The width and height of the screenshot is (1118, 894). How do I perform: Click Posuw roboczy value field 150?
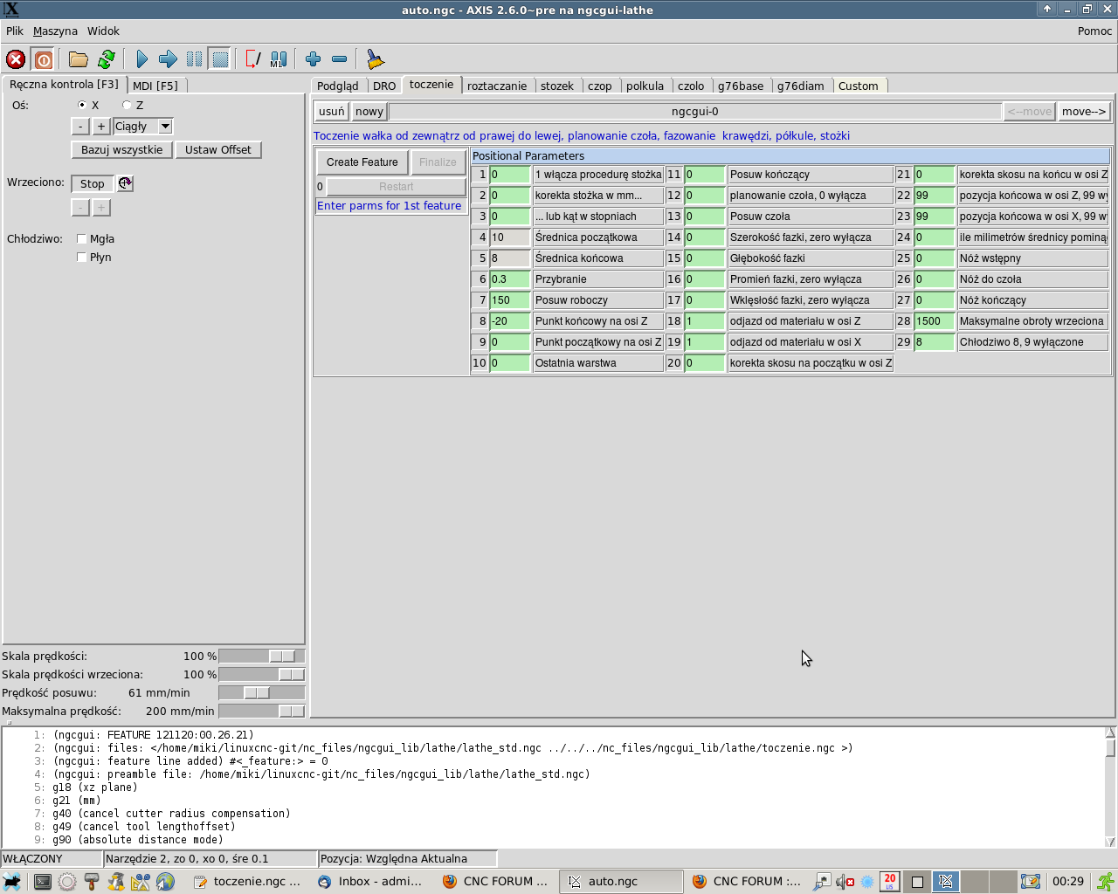(x=510, y=300)
